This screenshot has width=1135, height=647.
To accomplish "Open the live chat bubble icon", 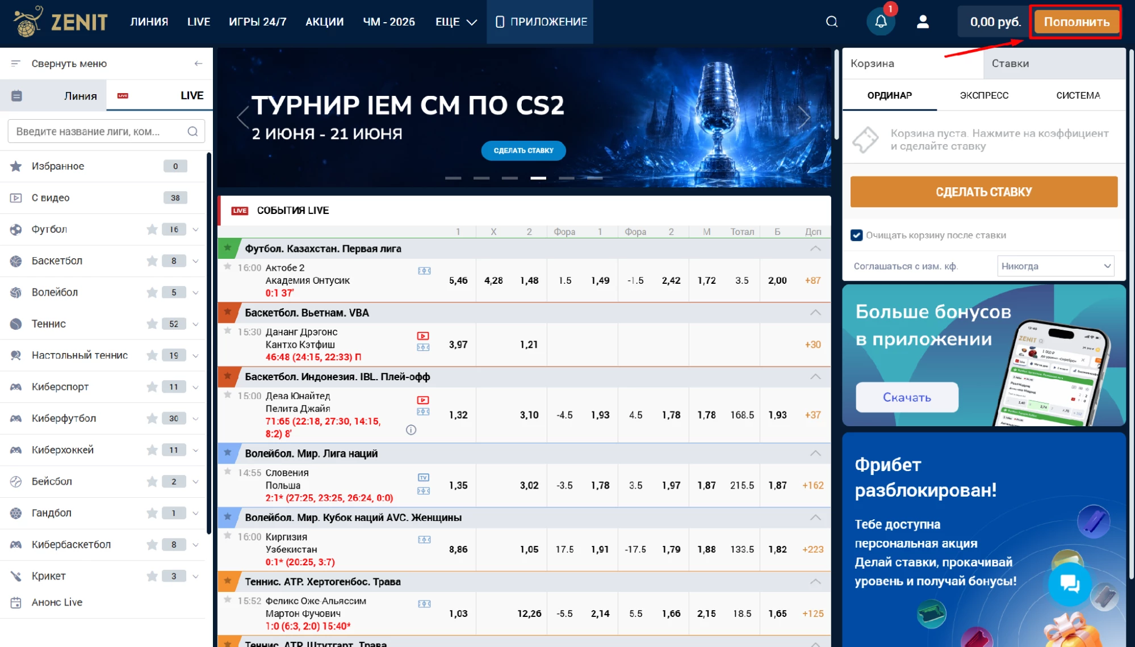I will click(x=1070, y=583).
